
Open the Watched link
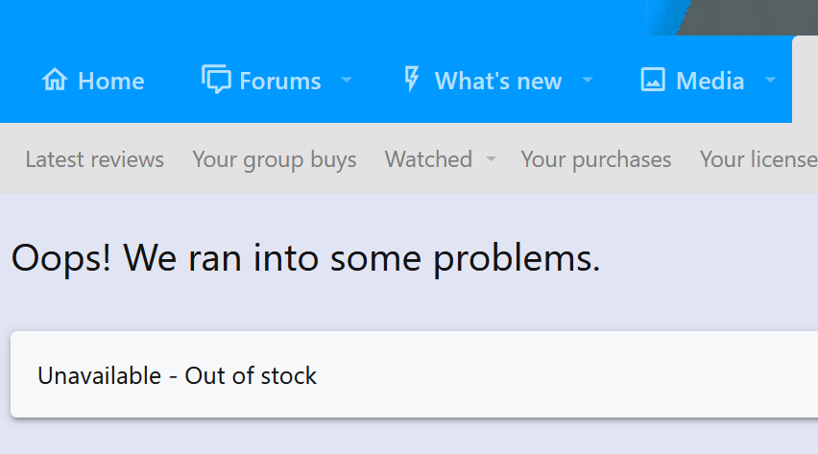(x=428, y=159)
